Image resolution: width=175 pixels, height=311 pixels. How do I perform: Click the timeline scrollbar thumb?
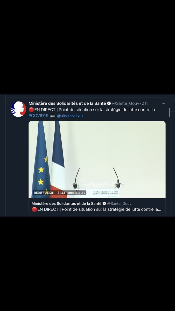[x=170, y=113]
